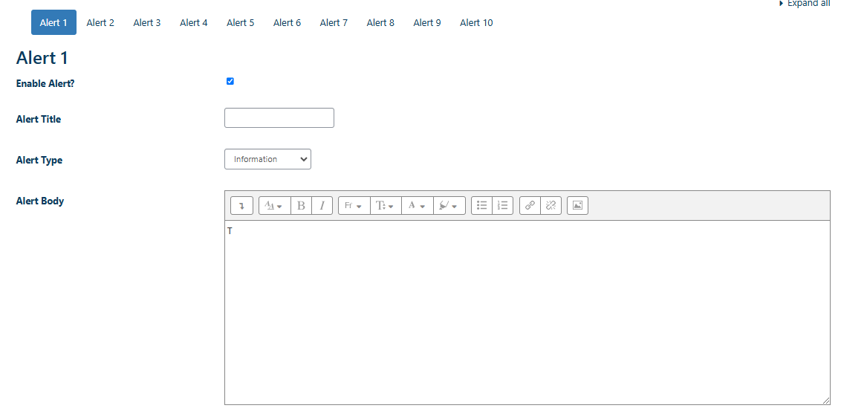Switch to the Alert 2 tab
The width and height of the screenshot is (841, 414).
100,22
